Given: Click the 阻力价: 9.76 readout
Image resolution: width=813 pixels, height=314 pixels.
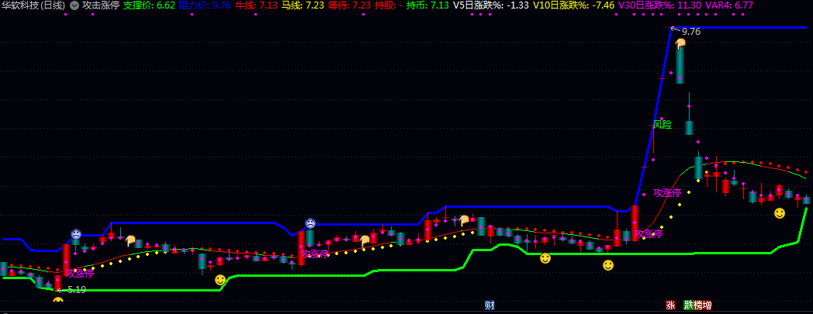Looking at the screenshot, I should tap(205, 5).
